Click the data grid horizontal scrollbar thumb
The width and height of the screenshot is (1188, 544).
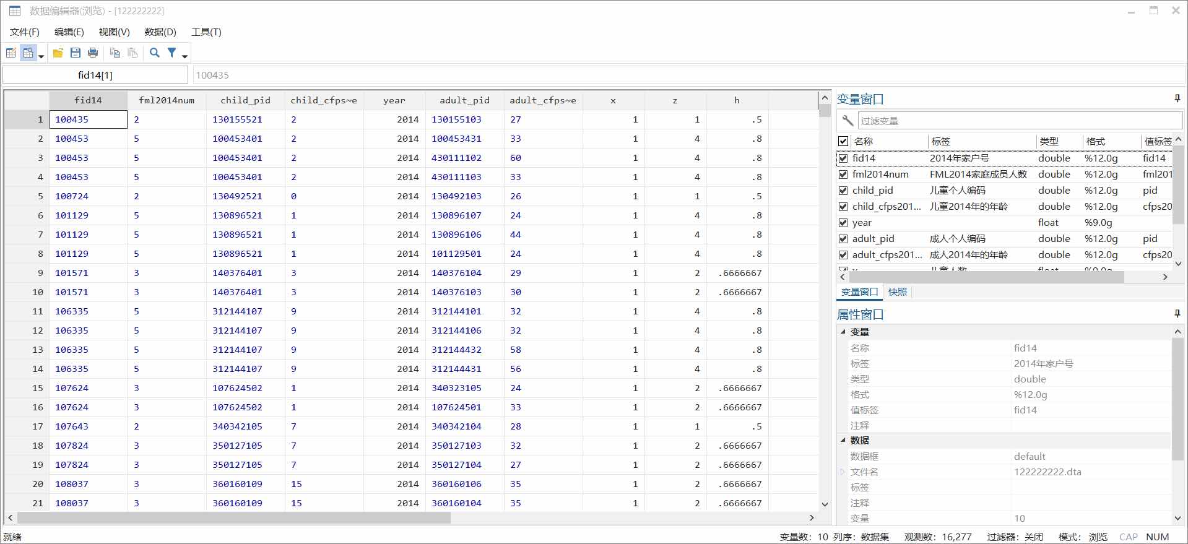point(233,518)
